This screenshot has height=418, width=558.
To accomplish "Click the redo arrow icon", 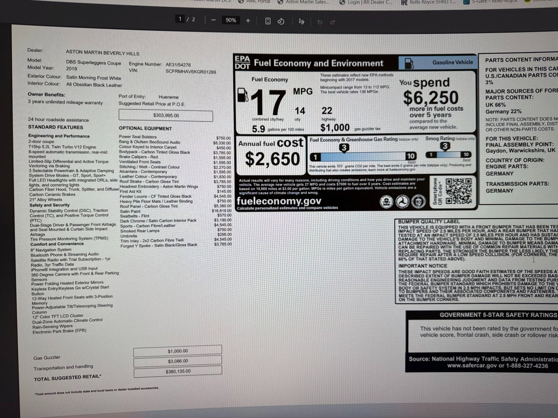I will click(x=333, y=22).
